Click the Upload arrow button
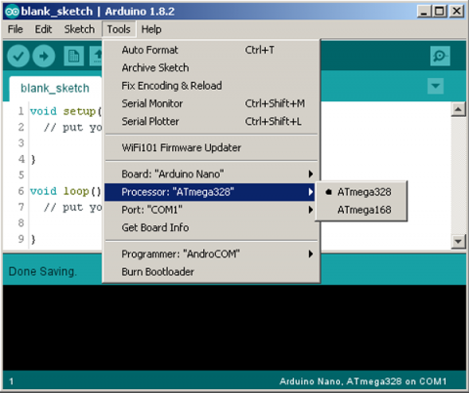 tap(44, 57)
